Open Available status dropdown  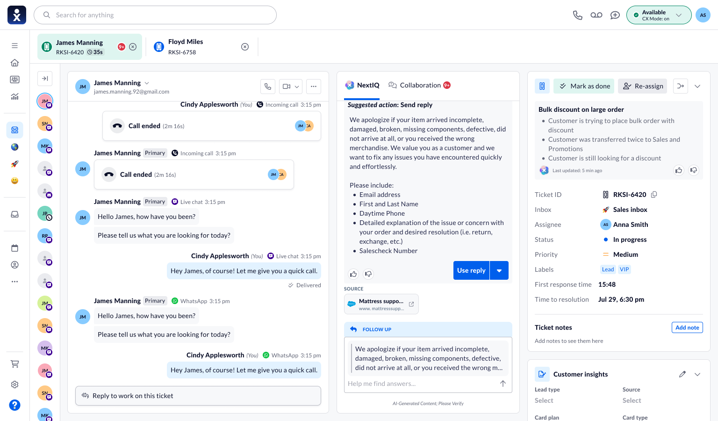[x=659, y=15]
